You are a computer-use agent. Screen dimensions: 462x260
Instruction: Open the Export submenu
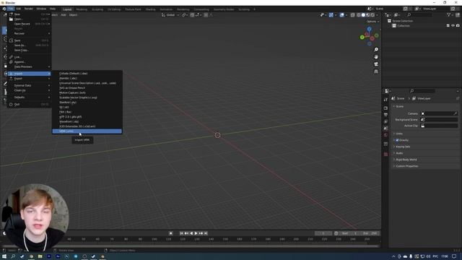tap(30, 79)
